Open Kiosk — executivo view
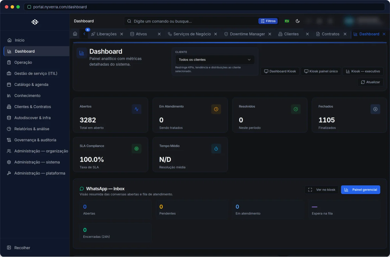Image resolution: width=390 pixels, height=257 pixels. (x=363, y=71)
